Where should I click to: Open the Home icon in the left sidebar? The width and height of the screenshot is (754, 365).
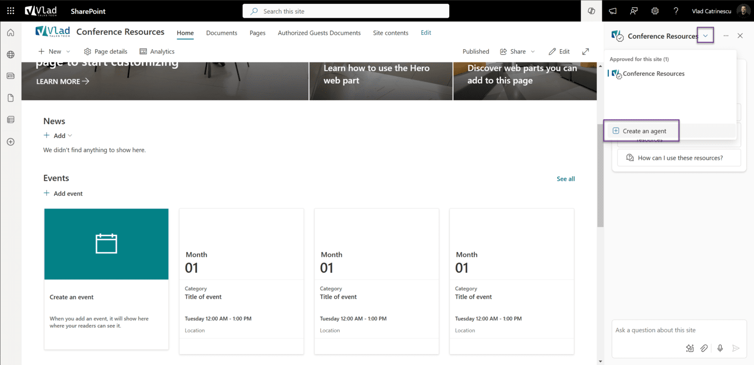[x=10, y=32]
